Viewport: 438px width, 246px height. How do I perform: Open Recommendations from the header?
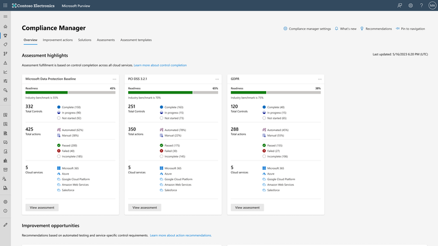point(376,29)
